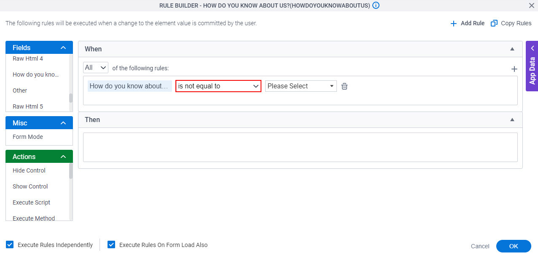Collapse the Then section

pos(512,120)
